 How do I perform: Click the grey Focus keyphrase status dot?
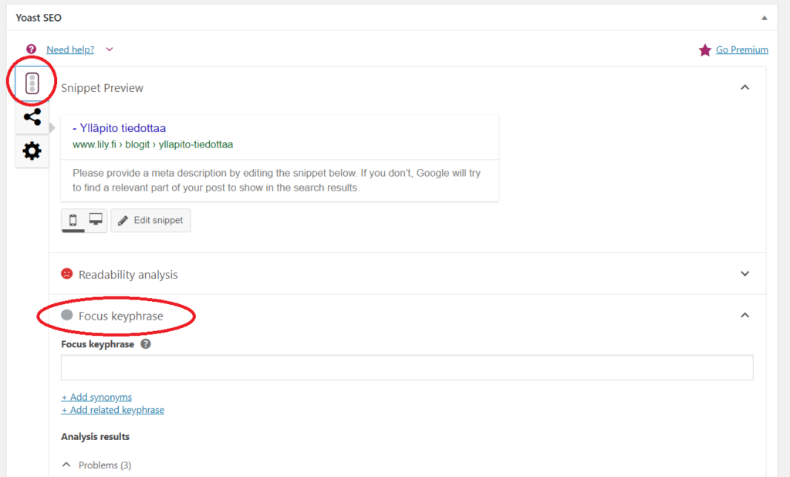coord(66,315)
